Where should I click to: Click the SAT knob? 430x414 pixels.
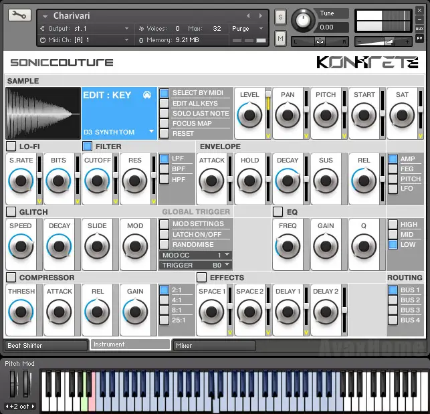point(402,115)
